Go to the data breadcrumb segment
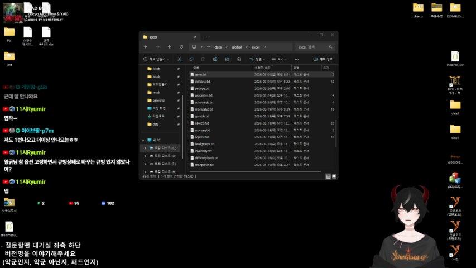The height and width of the screenshot is (268, 476). [x=218, y=47]
